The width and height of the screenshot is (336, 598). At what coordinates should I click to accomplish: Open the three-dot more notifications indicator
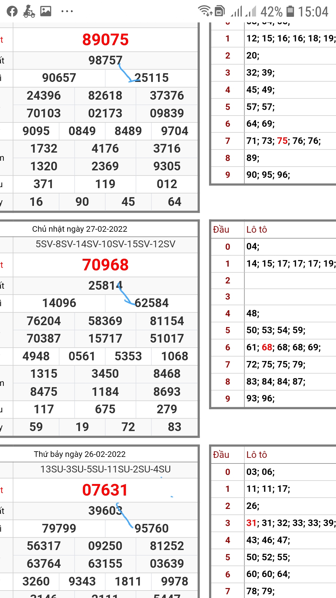pyautogui.click(x=67, y=12)
